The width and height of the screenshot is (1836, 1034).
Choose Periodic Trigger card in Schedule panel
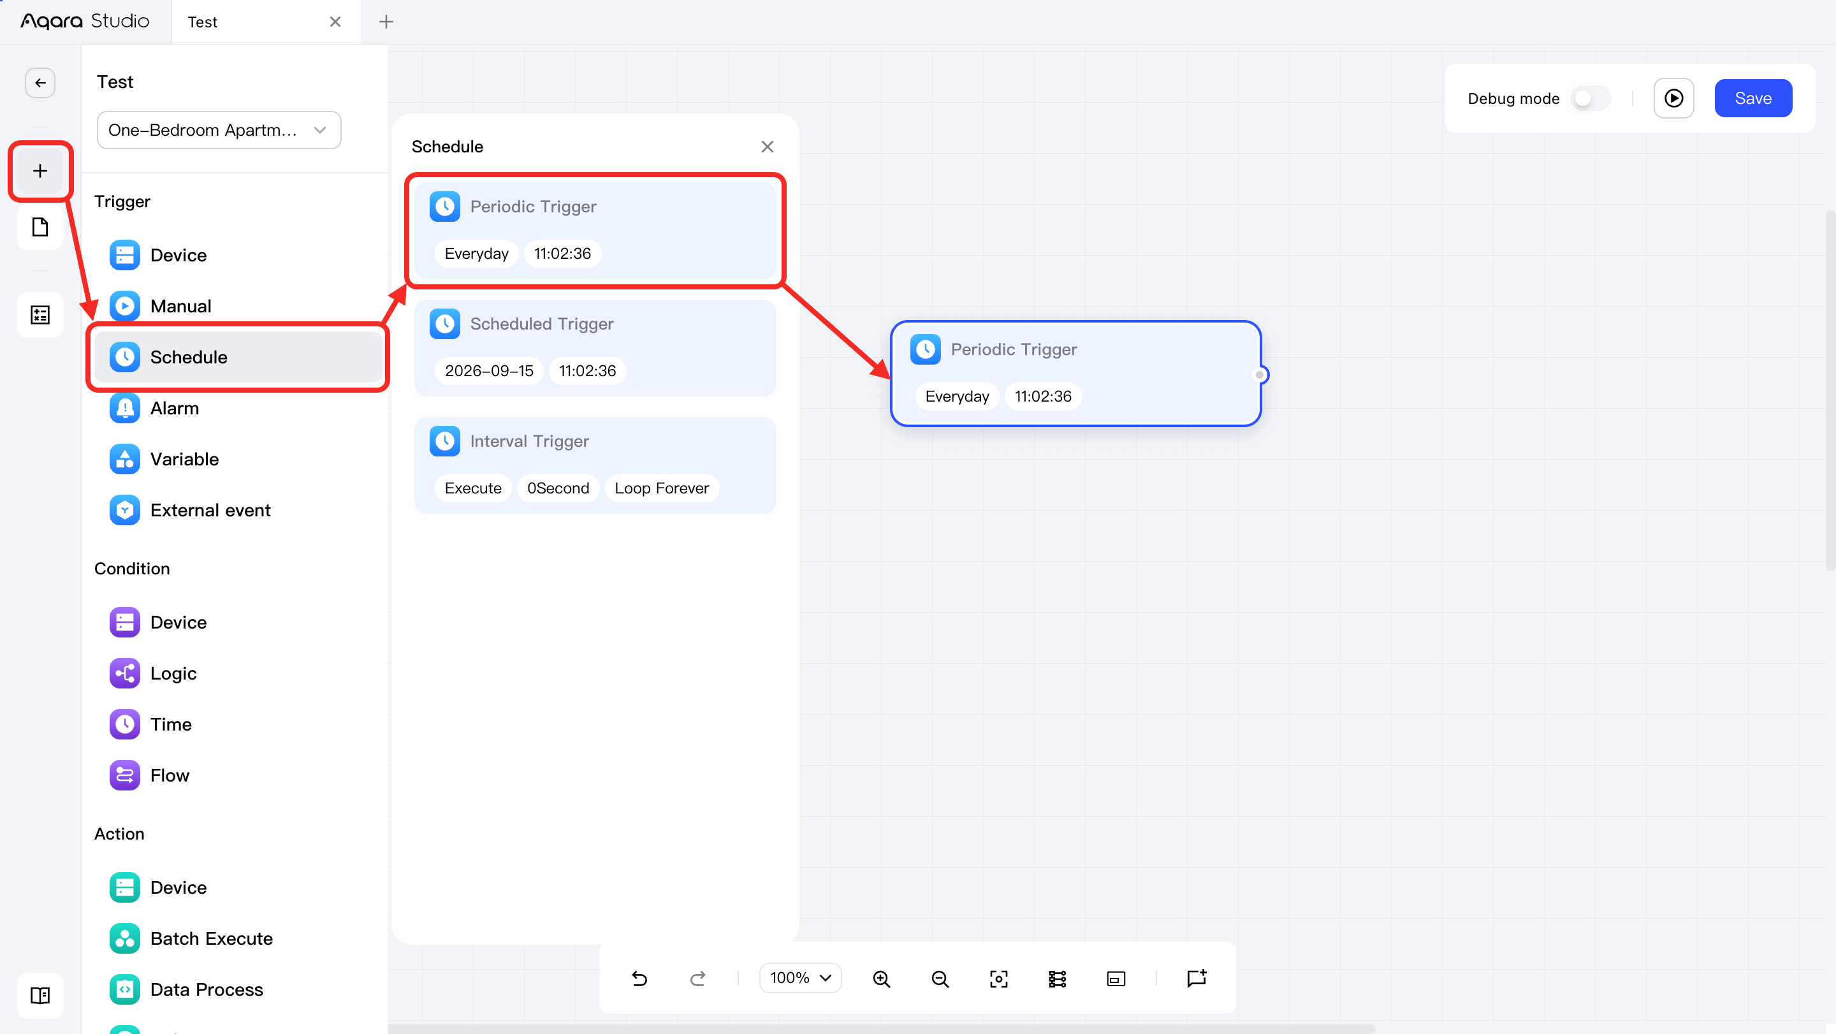click(x=594, y=230)
